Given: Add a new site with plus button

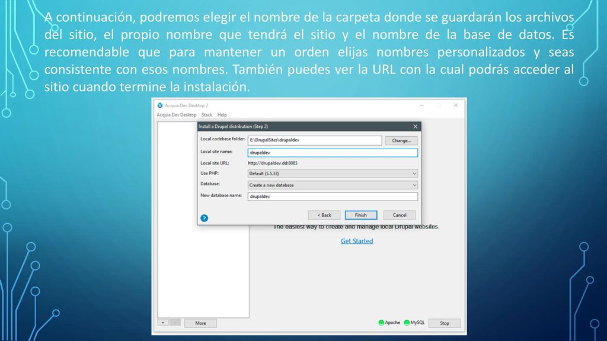Looking at the screenshot, I should click(163, 323).
